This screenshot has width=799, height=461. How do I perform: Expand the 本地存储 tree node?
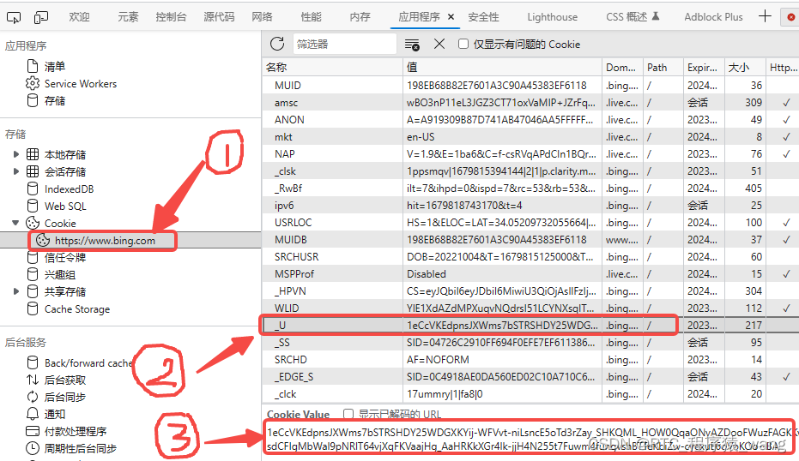point(15,155)
